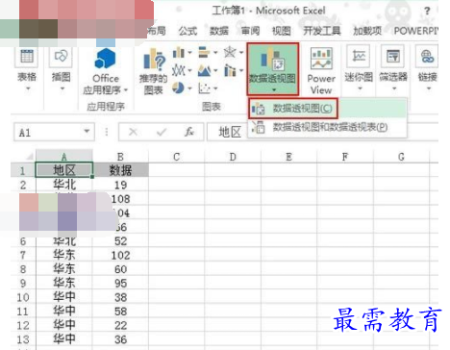Select cell A8 containing 华东
Image resolution: width=450 pixels, height=350 pixels.
click(x=64, y=269)
